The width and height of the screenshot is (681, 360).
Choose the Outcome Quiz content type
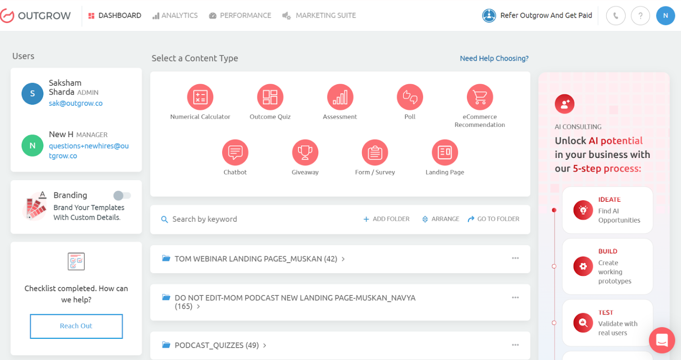[x=270, y=97]
